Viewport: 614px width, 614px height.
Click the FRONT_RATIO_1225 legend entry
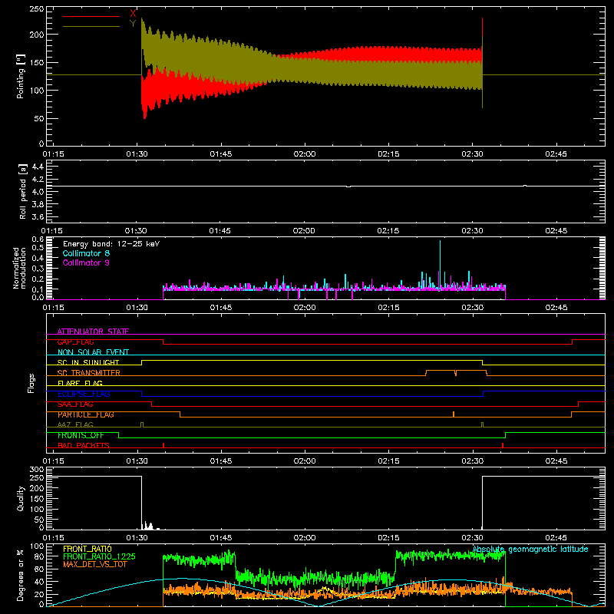click(x=100, y=556)
